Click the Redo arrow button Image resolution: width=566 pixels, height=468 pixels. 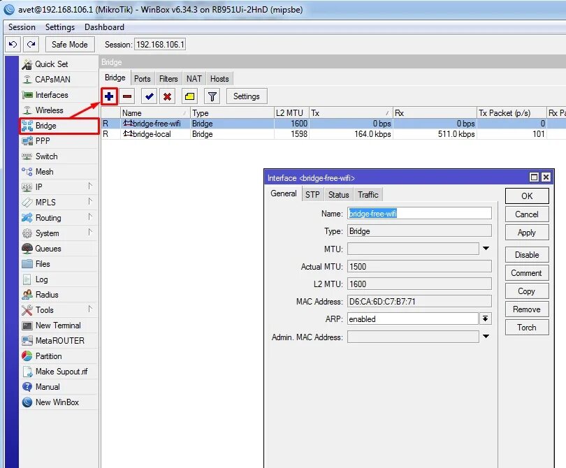(x=31, y=45)
